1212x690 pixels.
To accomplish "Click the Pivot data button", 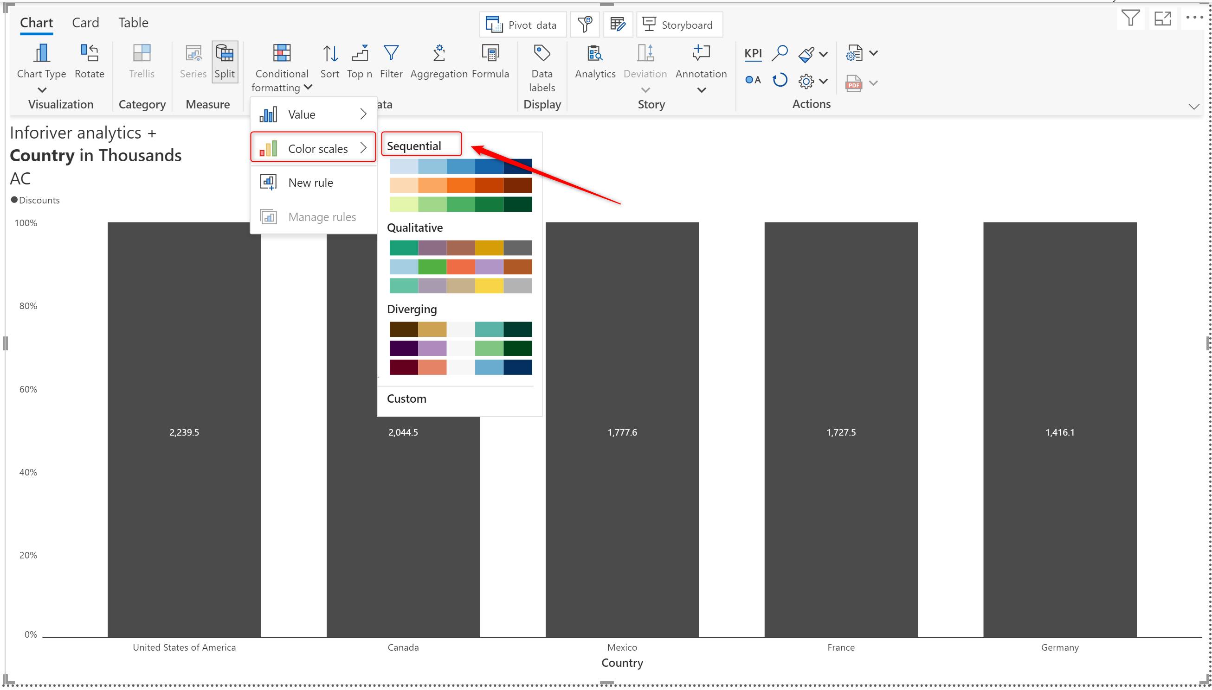I will [x=522, y=25].
